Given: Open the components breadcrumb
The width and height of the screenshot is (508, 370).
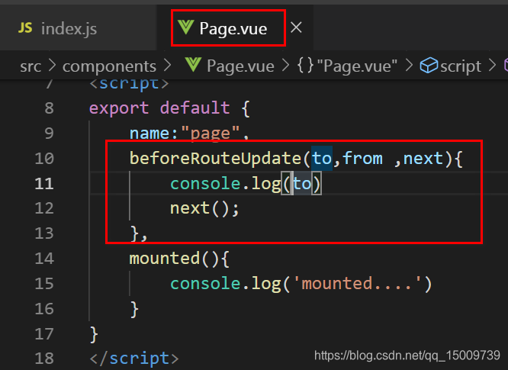Looking at the screenshot, I should pyautogui.click(x=109, y=66).
